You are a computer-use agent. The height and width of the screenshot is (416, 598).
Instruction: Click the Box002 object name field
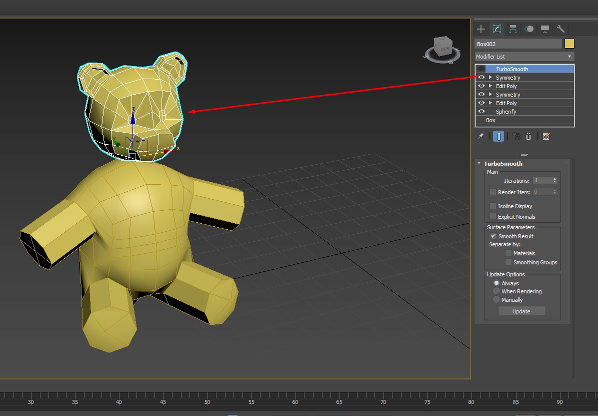point(518,44)
